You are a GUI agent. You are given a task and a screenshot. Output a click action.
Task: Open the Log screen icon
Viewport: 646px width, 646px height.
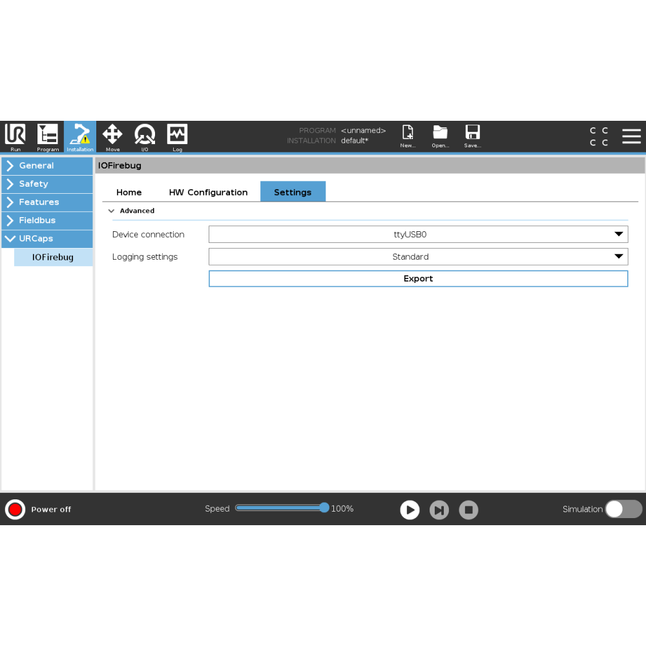point(177,136)
